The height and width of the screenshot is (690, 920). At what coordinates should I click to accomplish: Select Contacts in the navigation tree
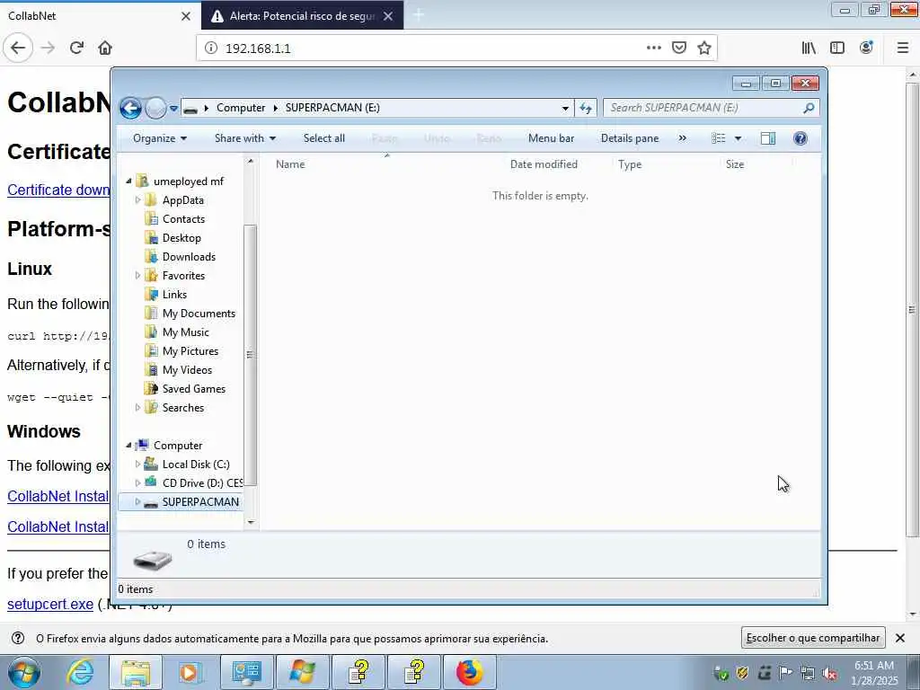183,219
